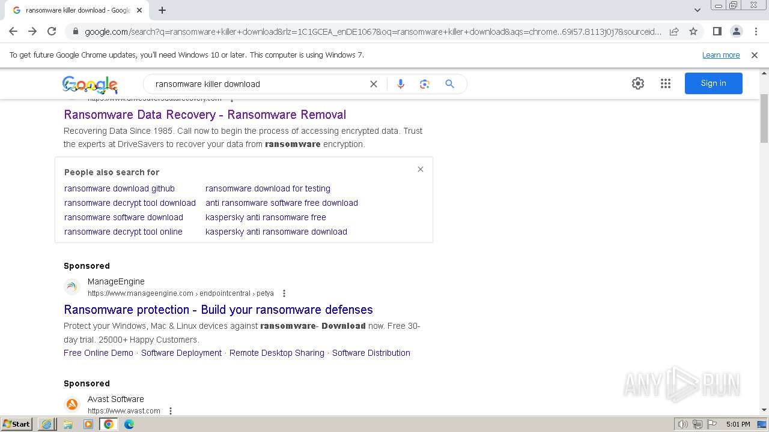Search ransomware download for testing
The height and width of the screenshot is (432, 769).
coord(268,188)
